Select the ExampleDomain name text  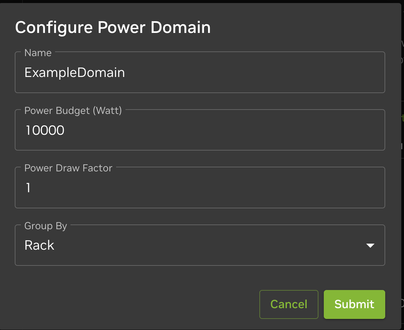click(74, 73)
